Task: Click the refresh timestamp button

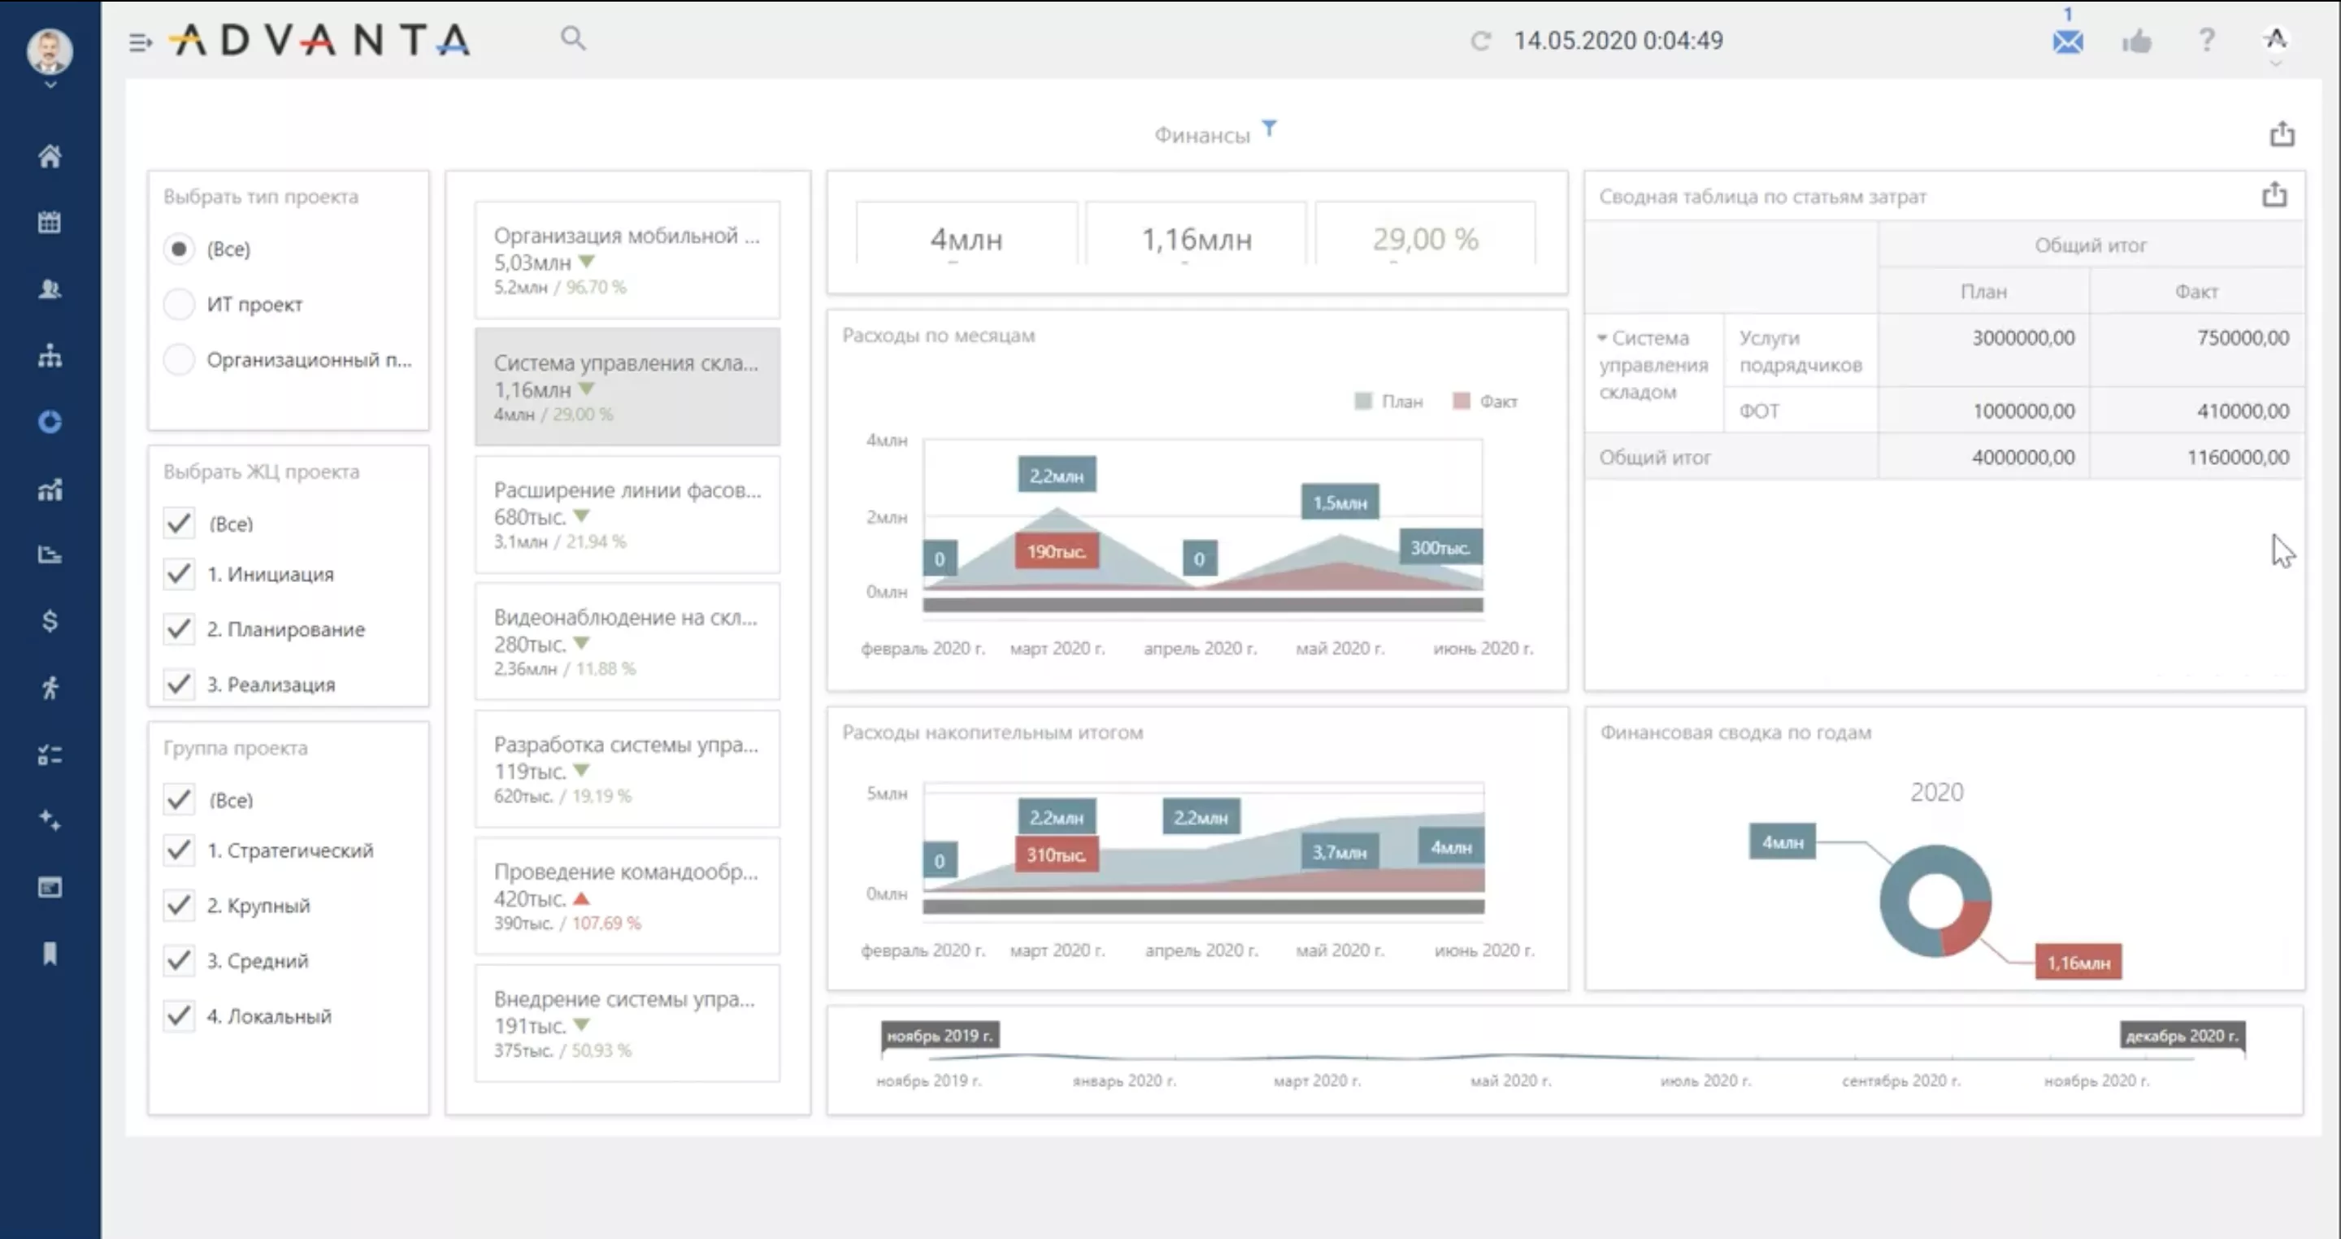Action: pos(1480,41)
